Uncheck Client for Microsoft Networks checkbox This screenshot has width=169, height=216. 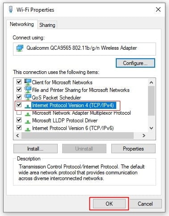[x=19, y=82]
